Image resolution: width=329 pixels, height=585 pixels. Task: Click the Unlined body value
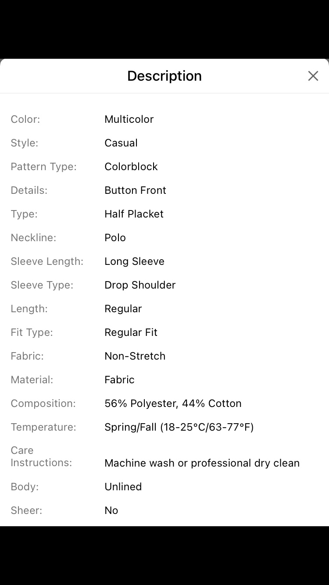coord(123,486)
